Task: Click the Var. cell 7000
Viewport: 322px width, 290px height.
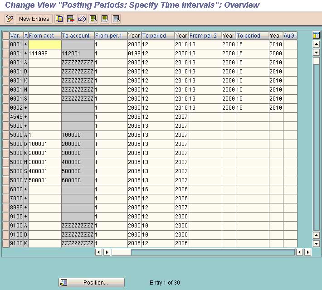Action: 17,198
